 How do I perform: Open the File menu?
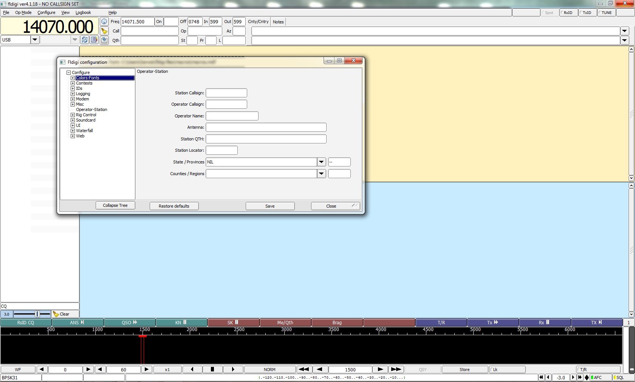6,12
